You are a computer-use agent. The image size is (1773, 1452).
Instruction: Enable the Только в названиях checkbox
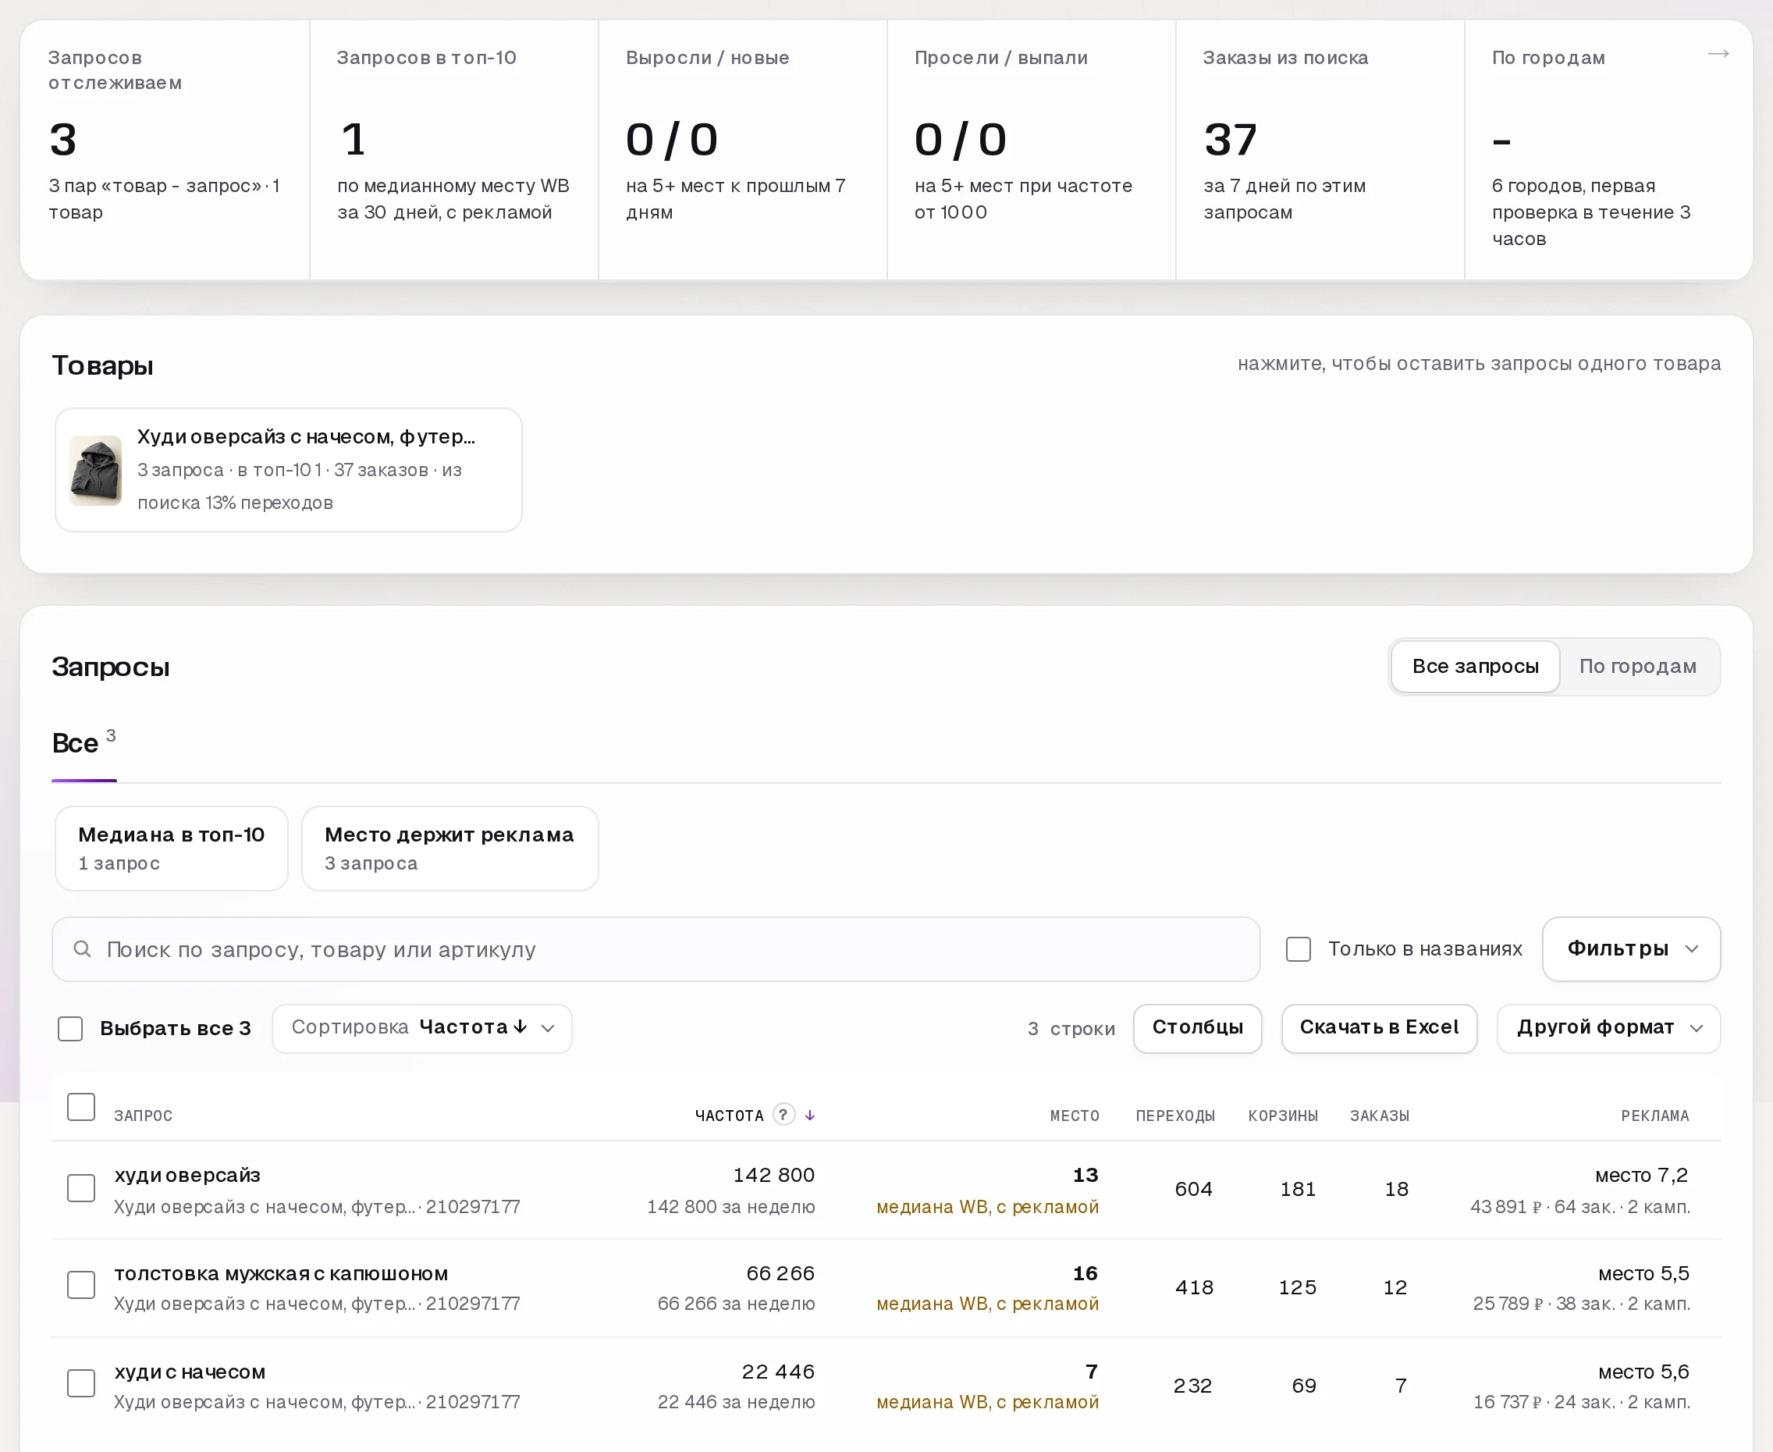tap(1299, 948)
